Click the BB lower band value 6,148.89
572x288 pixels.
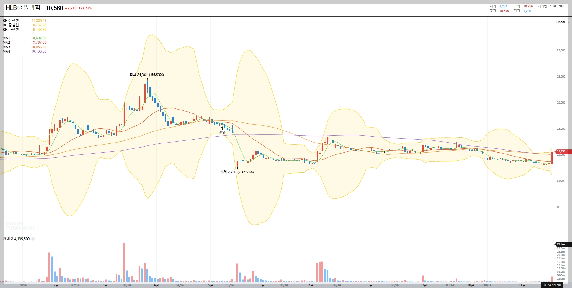click(x=40, y=30)
